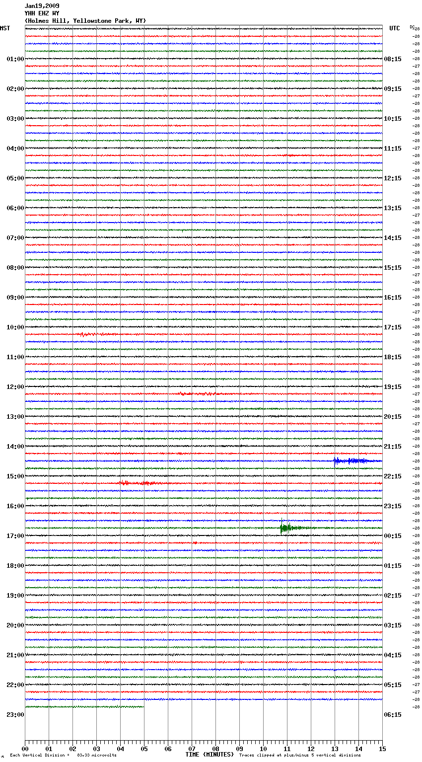This screenshot has width=422, height=762.
Task: Click the 17:15 UTC time label
Action: pyautogui.click(x=393, y=327)
